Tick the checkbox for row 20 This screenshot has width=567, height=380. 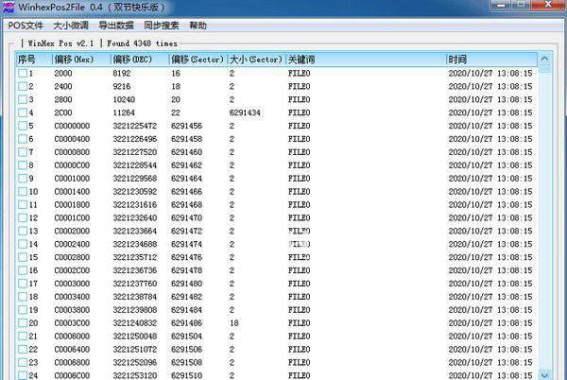coord(23,323)
